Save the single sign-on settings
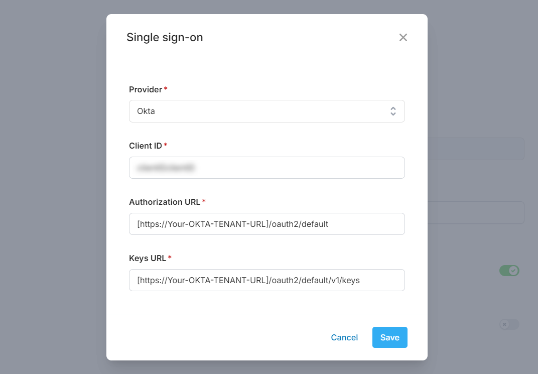The height and width of the screenshot is (374, 538). click(x=389, y=337)
